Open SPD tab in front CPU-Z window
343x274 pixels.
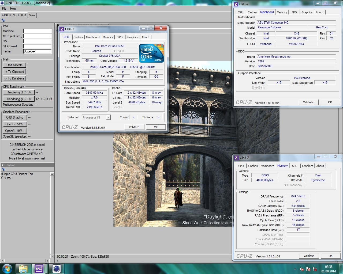120,37
